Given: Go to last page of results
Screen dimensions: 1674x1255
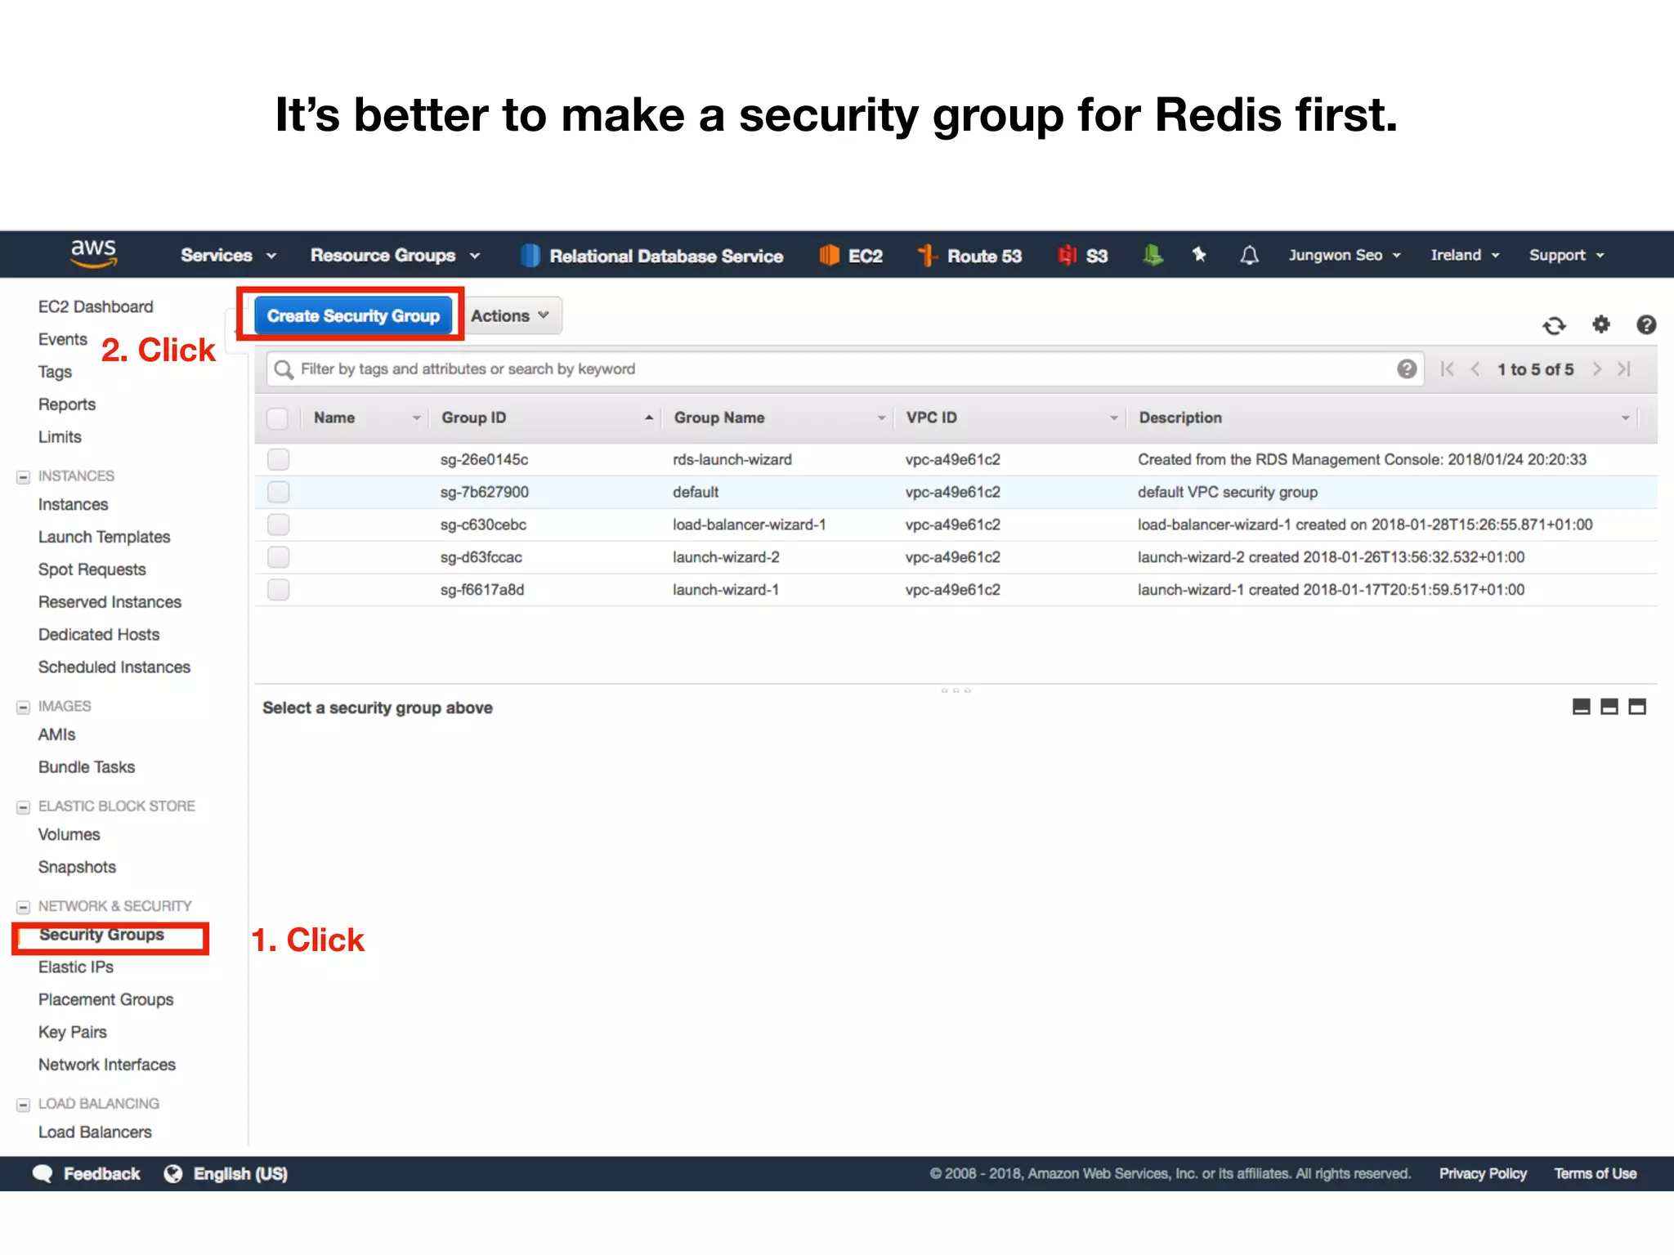Looking at the screenshot, I should (1624, 369).
